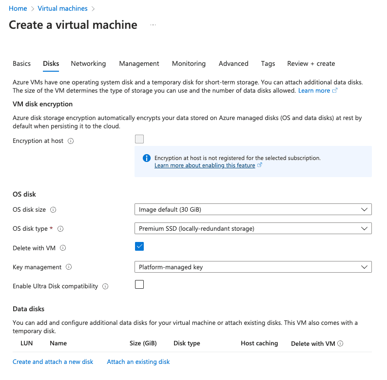Uncheck the Delete with VM checkbox

[139, 246]
